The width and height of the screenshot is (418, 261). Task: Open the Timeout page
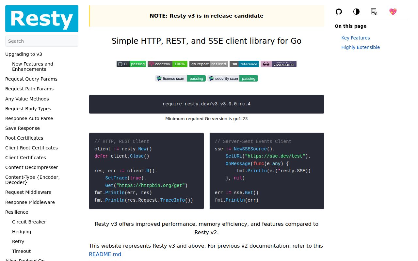(x=22, y=251)
